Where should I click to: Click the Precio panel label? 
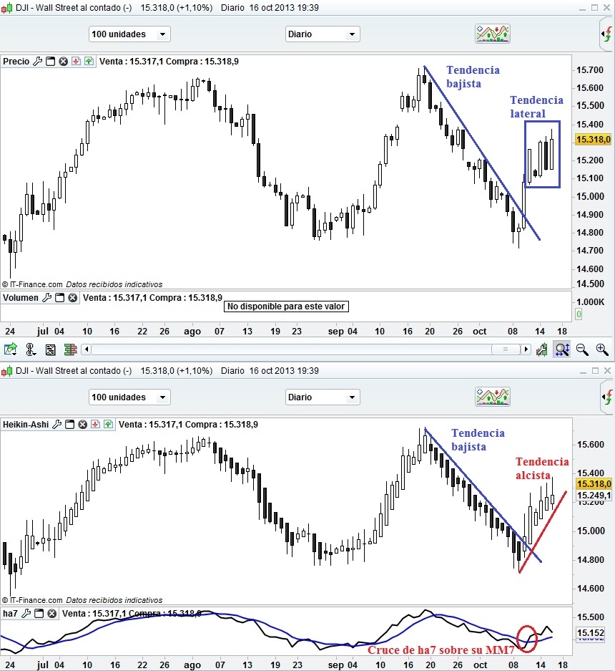pos(16,61)
